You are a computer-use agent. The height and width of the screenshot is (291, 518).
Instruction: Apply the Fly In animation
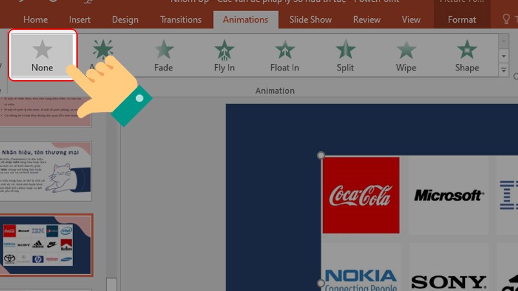224,55
